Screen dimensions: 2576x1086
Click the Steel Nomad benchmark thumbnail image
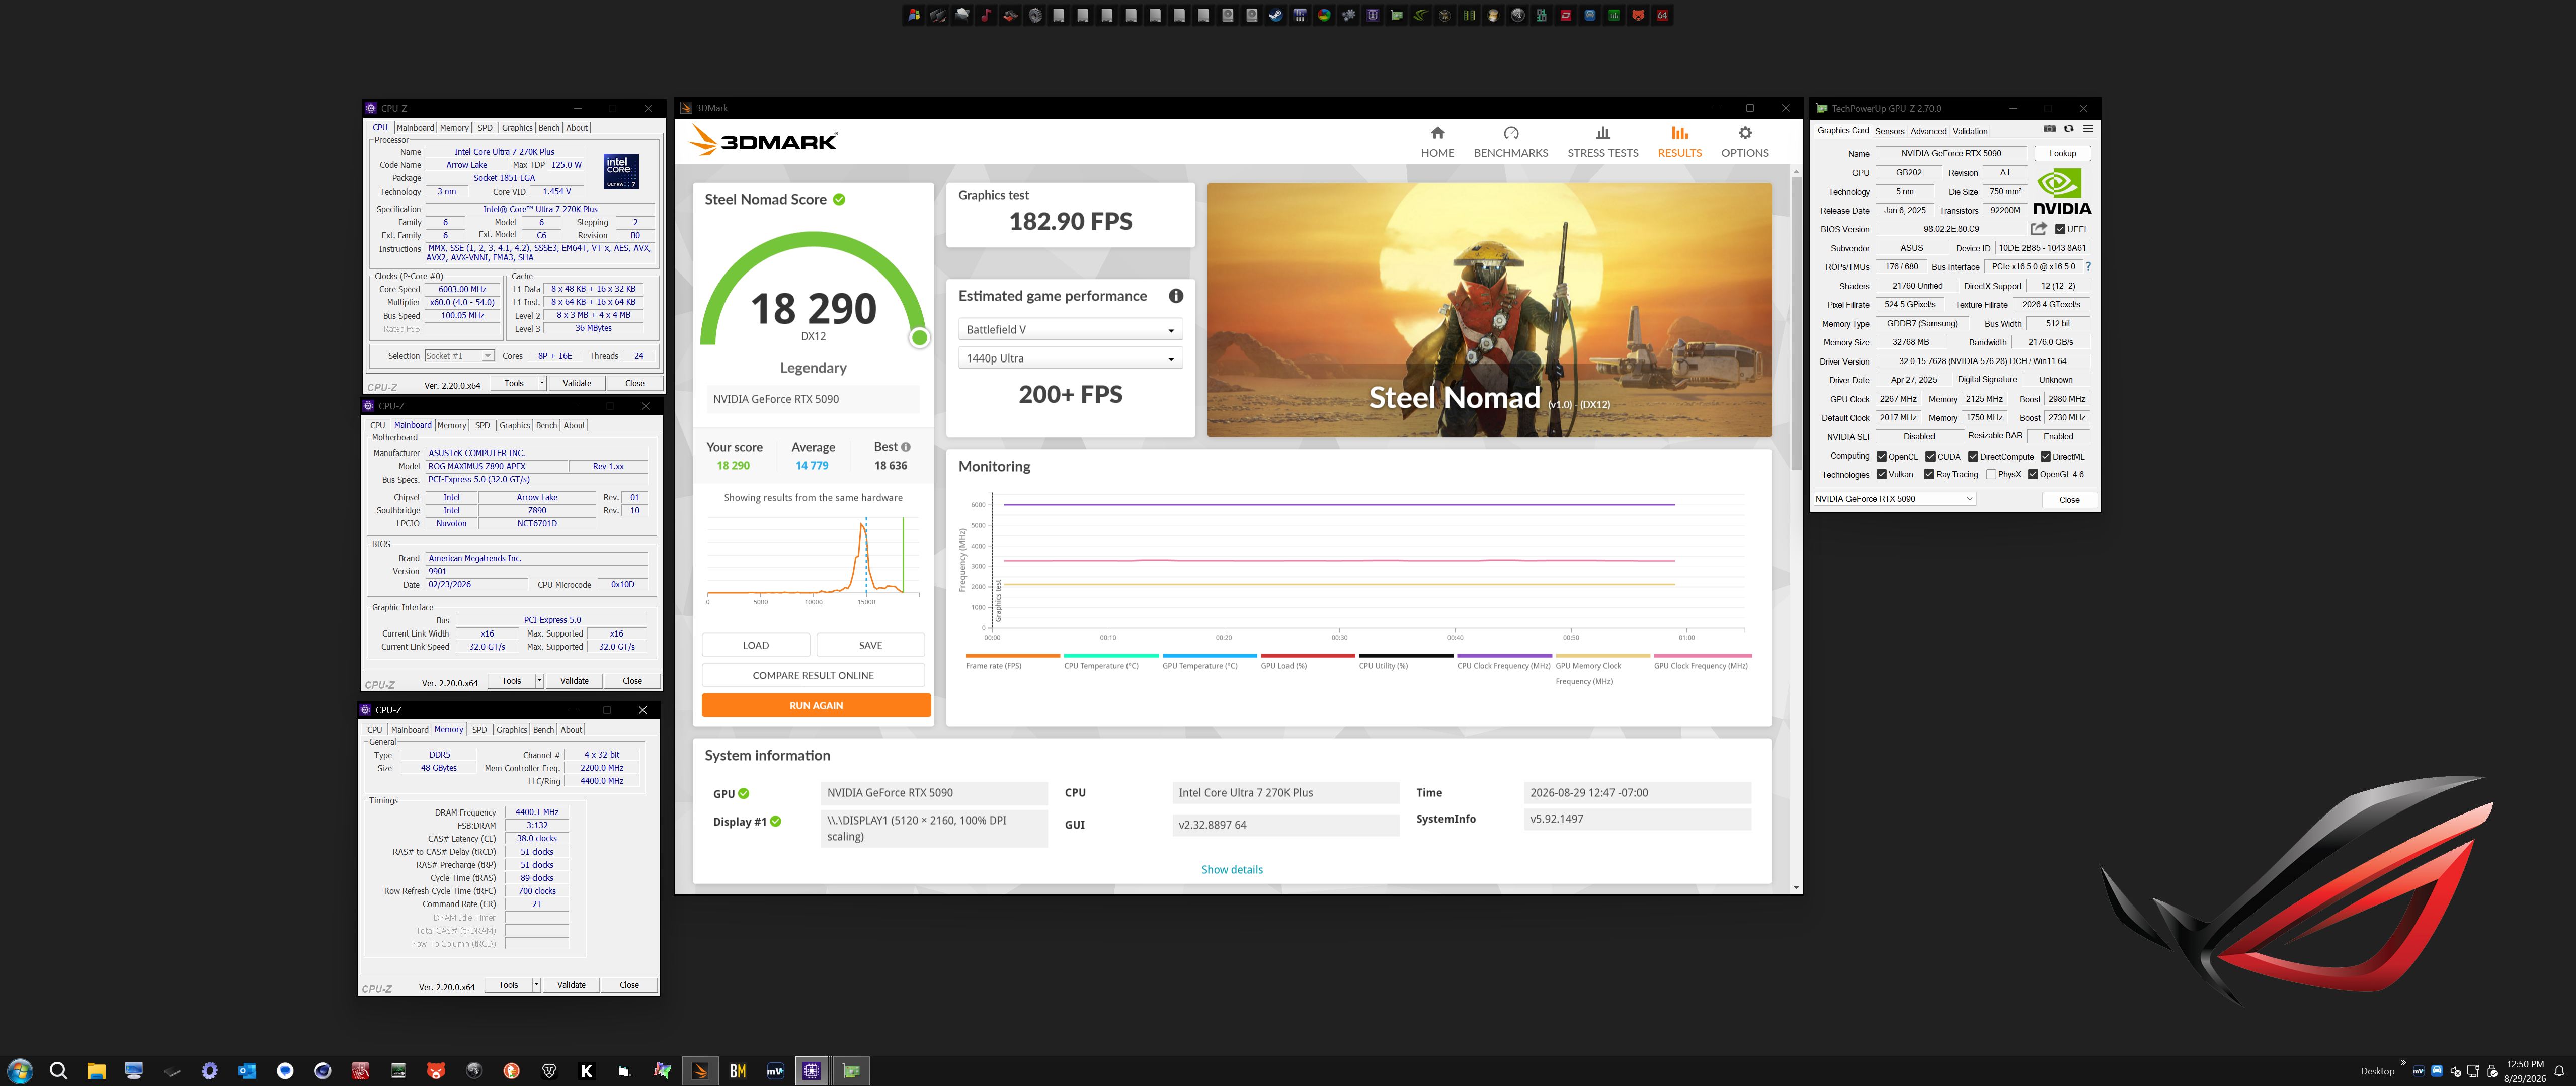(1489, 310)
